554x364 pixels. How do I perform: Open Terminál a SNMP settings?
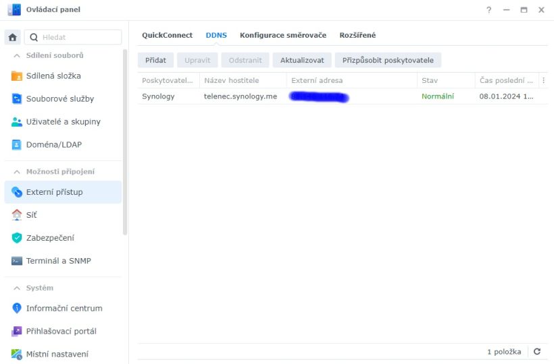coord(58,261)
